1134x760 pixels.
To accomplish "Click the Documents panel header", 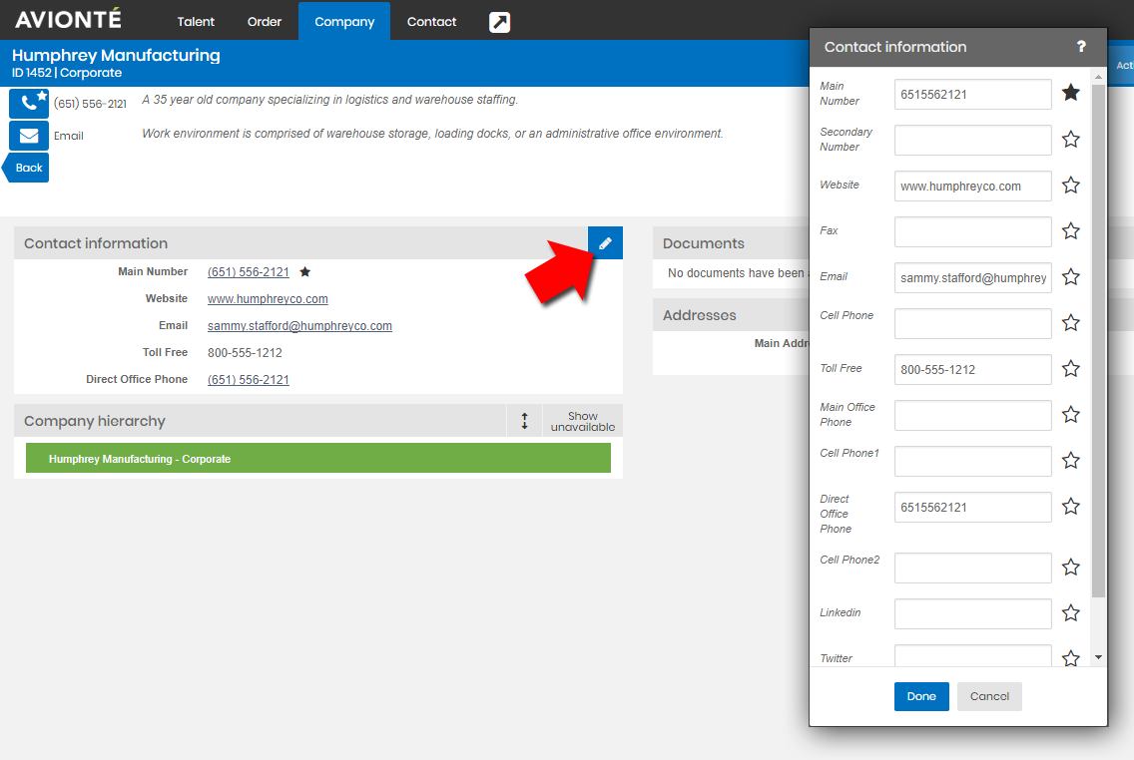I will [x=731, y=243].
